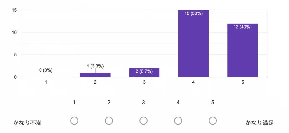Click the bar labeled 2 (6.7%)
This screenshot has width=289, height=133.
pos(144,73)
